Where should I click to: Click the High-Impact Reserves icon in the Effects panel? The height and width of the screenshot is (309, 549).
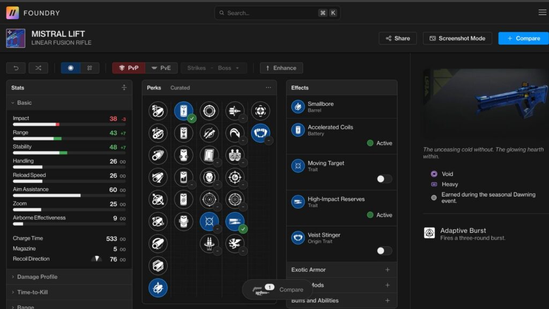[x=298, y=202]
